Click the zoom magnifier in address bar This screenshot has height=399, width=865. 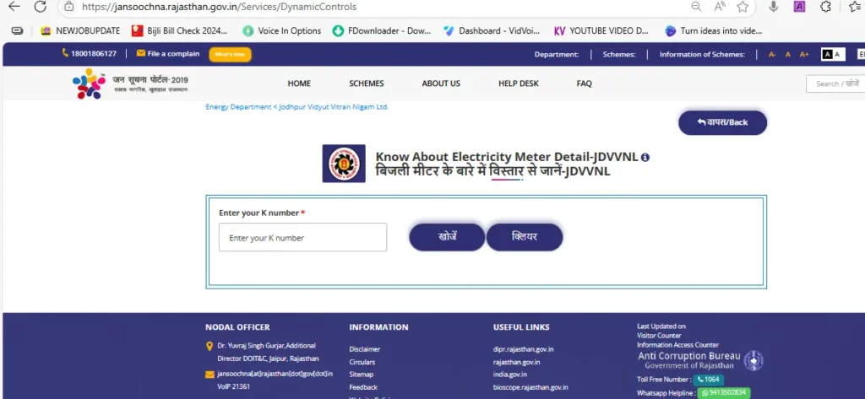click(696, 7)
